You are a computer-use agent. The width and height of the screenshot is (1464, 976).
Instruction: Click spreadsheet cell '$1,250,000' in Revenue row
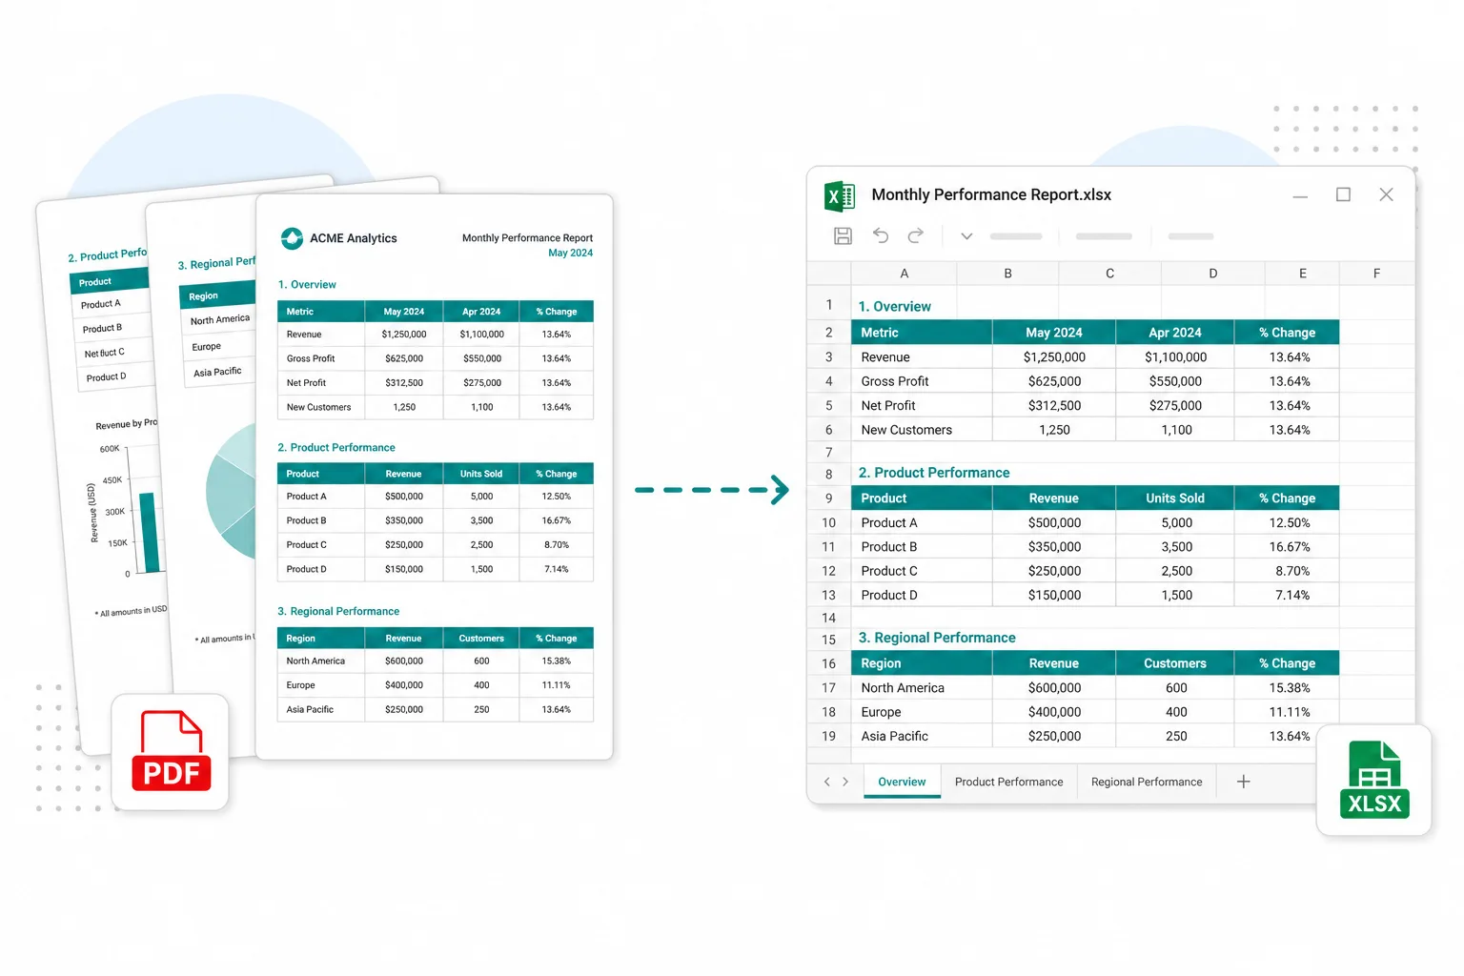[1054, 357]
